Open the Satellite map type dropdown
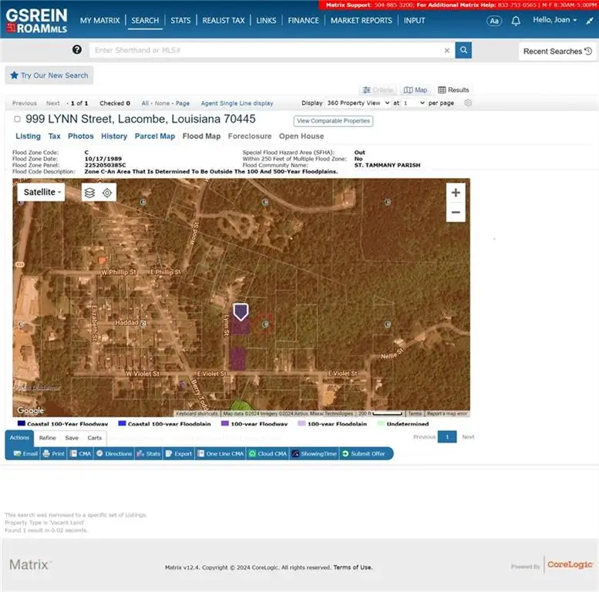Image resolution: width=599 pixels, height=592 pixels. pos(43,192)
